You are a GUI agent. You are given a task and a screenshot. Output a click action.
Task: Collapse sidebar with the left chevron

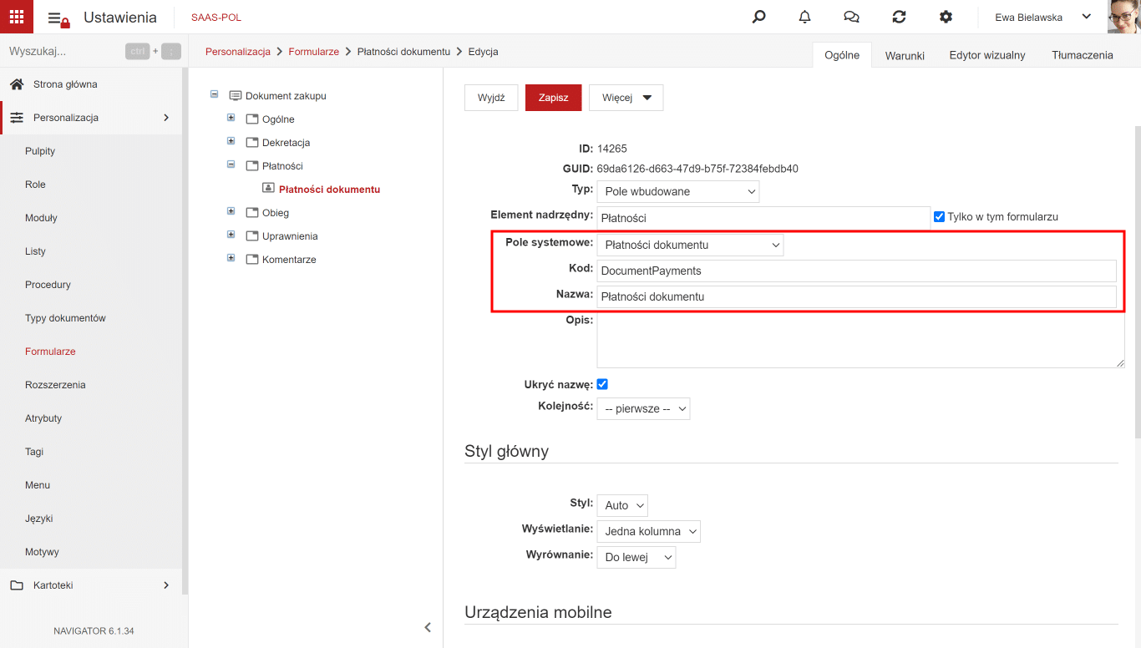(x=428, y=627)
